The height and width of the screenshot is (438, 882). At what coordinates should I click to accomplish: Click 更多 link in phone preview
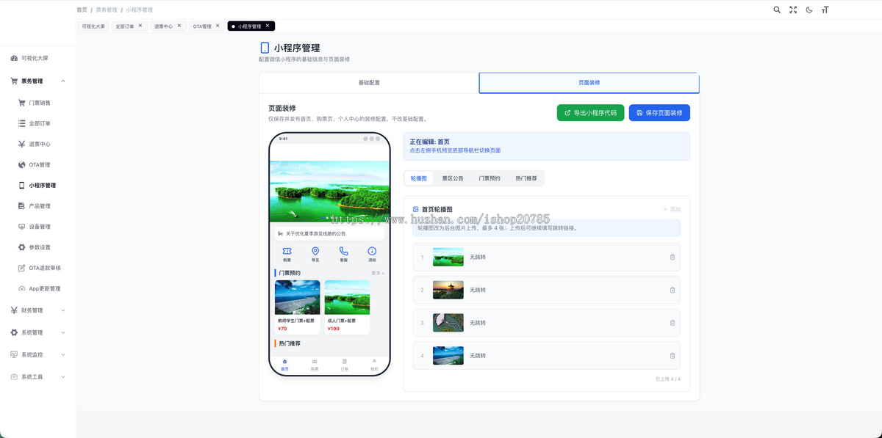378,273
